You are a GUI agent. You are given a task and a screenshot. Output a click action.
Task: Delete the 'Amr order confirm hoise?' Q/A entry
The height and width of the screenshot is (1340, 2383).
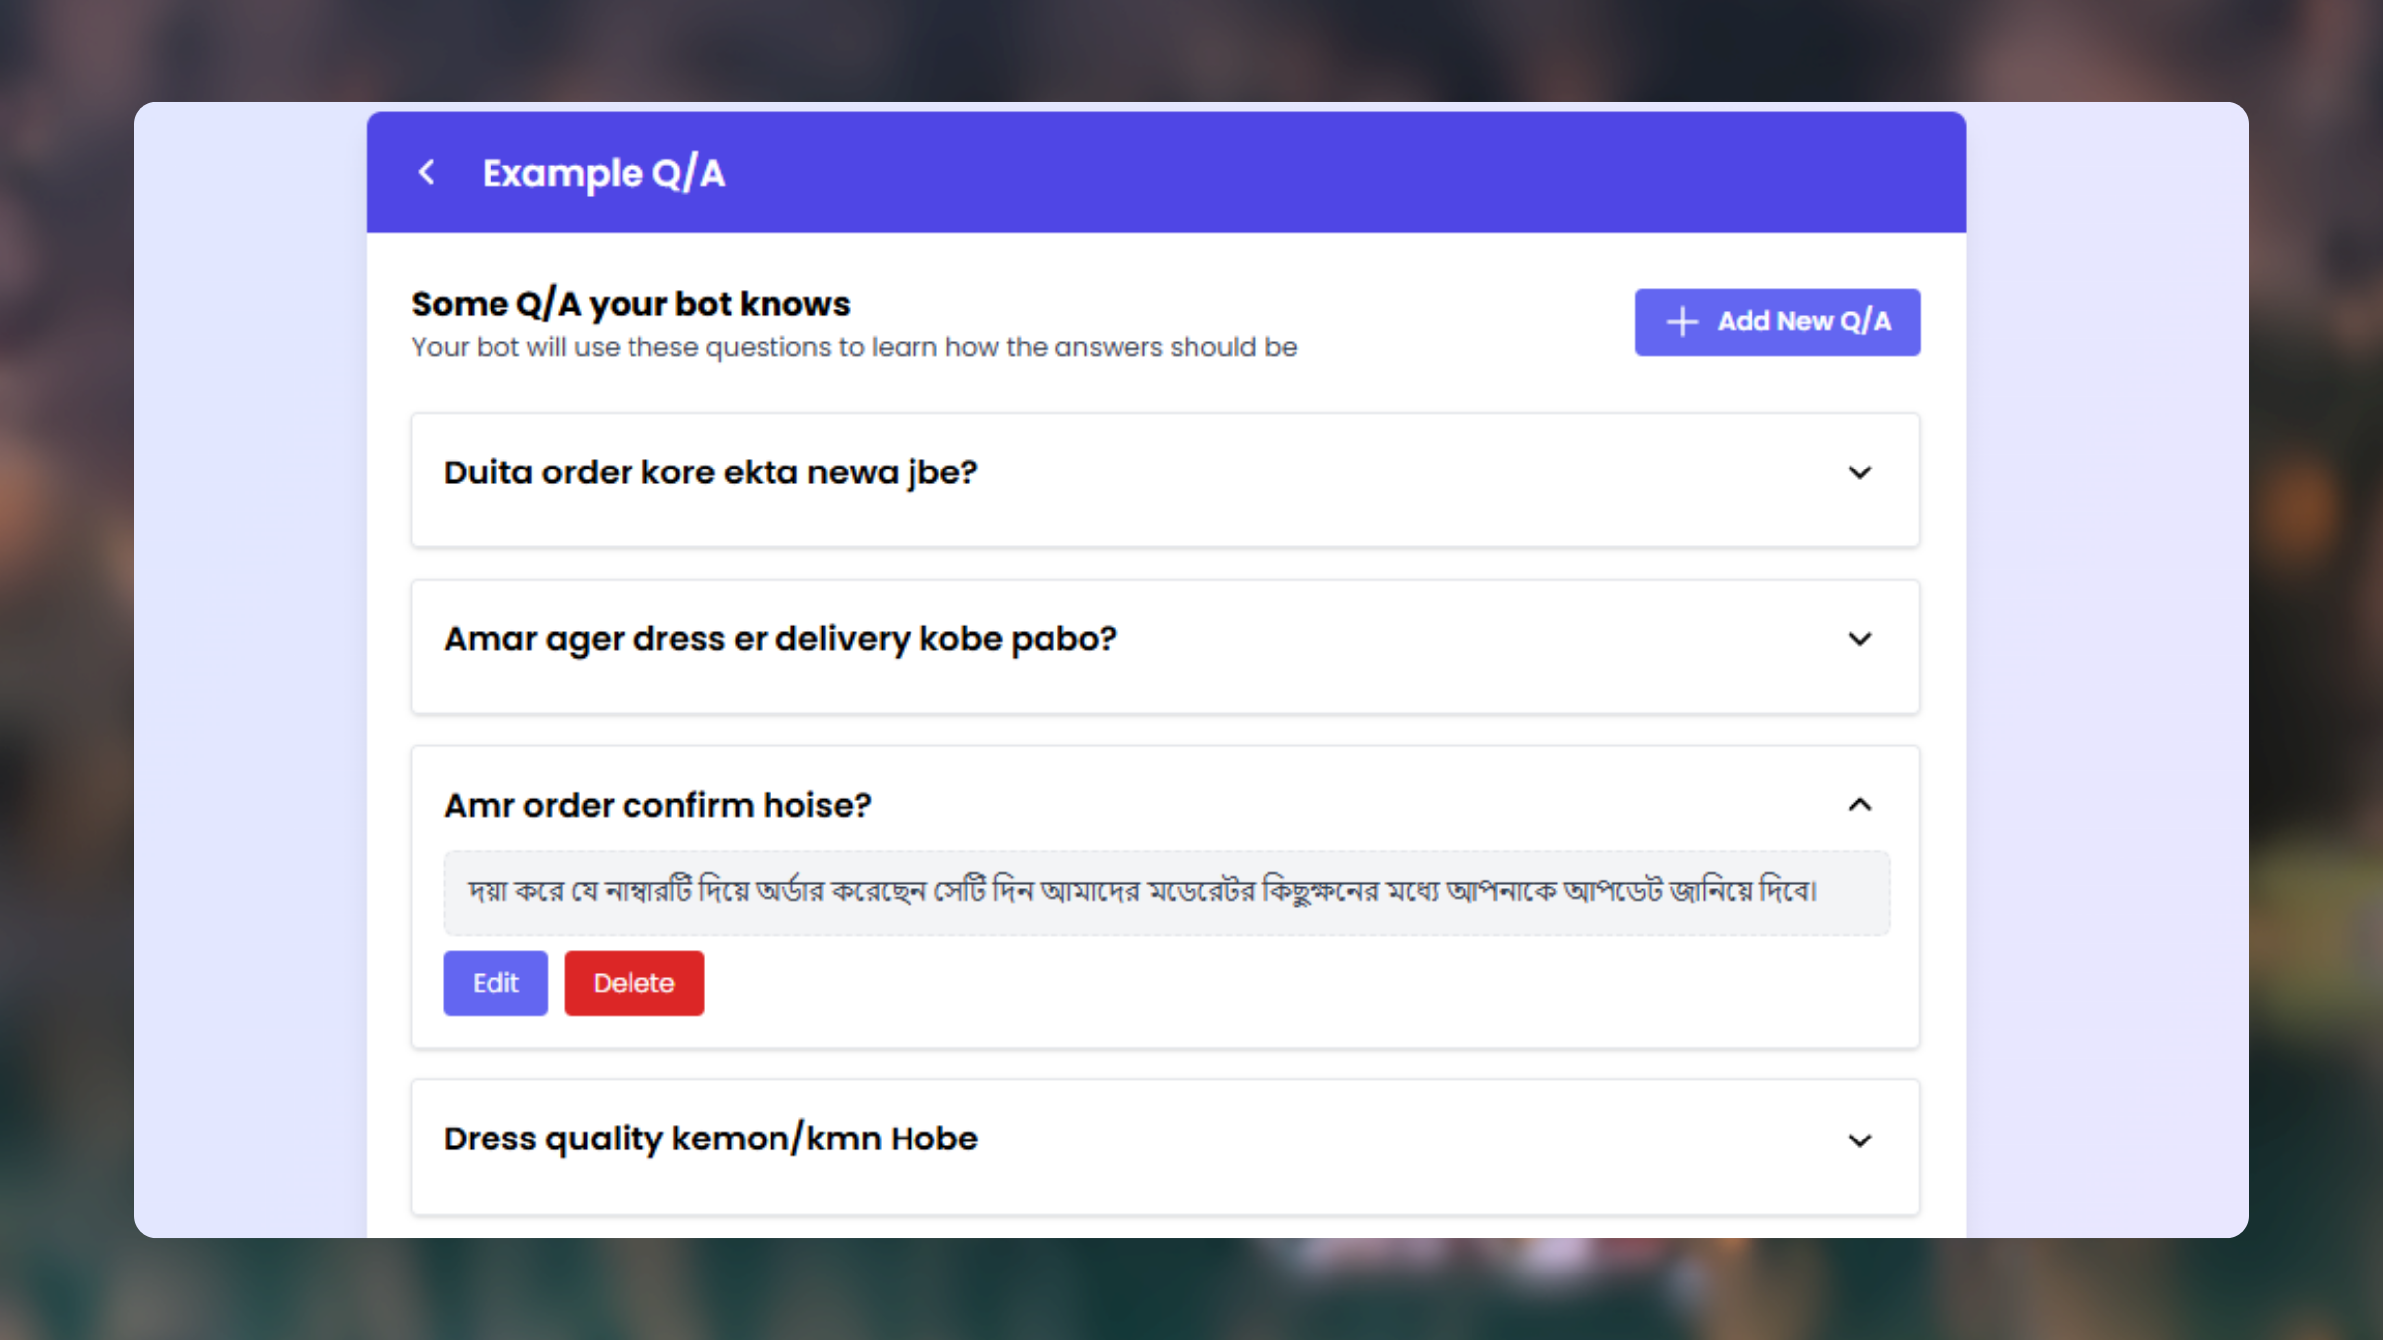click(633, 983)
